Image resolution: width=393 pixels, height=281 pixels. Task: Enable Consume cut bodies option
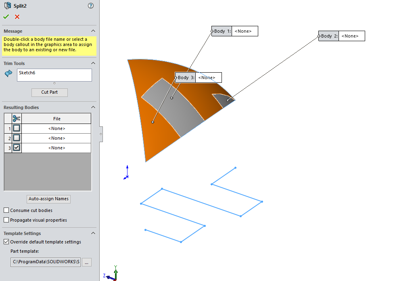tap(6, 210)
